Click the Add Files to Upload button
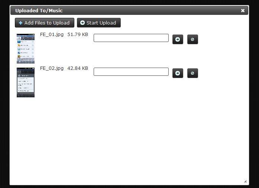 pos(45,23)
